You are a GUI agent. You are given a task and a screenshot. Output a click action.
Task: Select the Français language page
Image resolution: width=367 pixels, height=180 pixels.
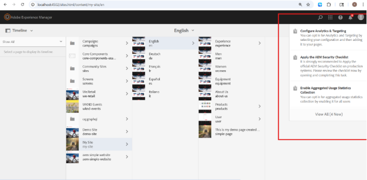tap(165, 68)
